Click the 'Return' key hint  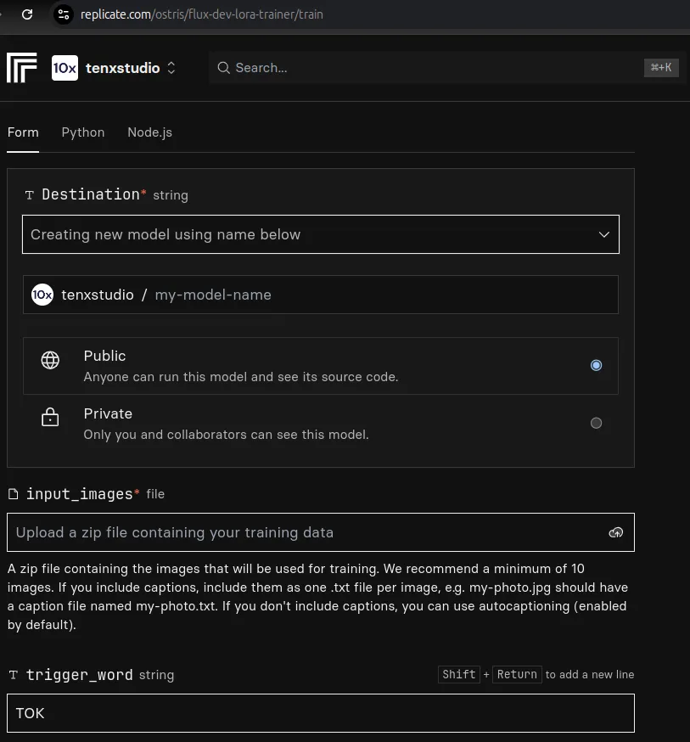click(517, 674)
